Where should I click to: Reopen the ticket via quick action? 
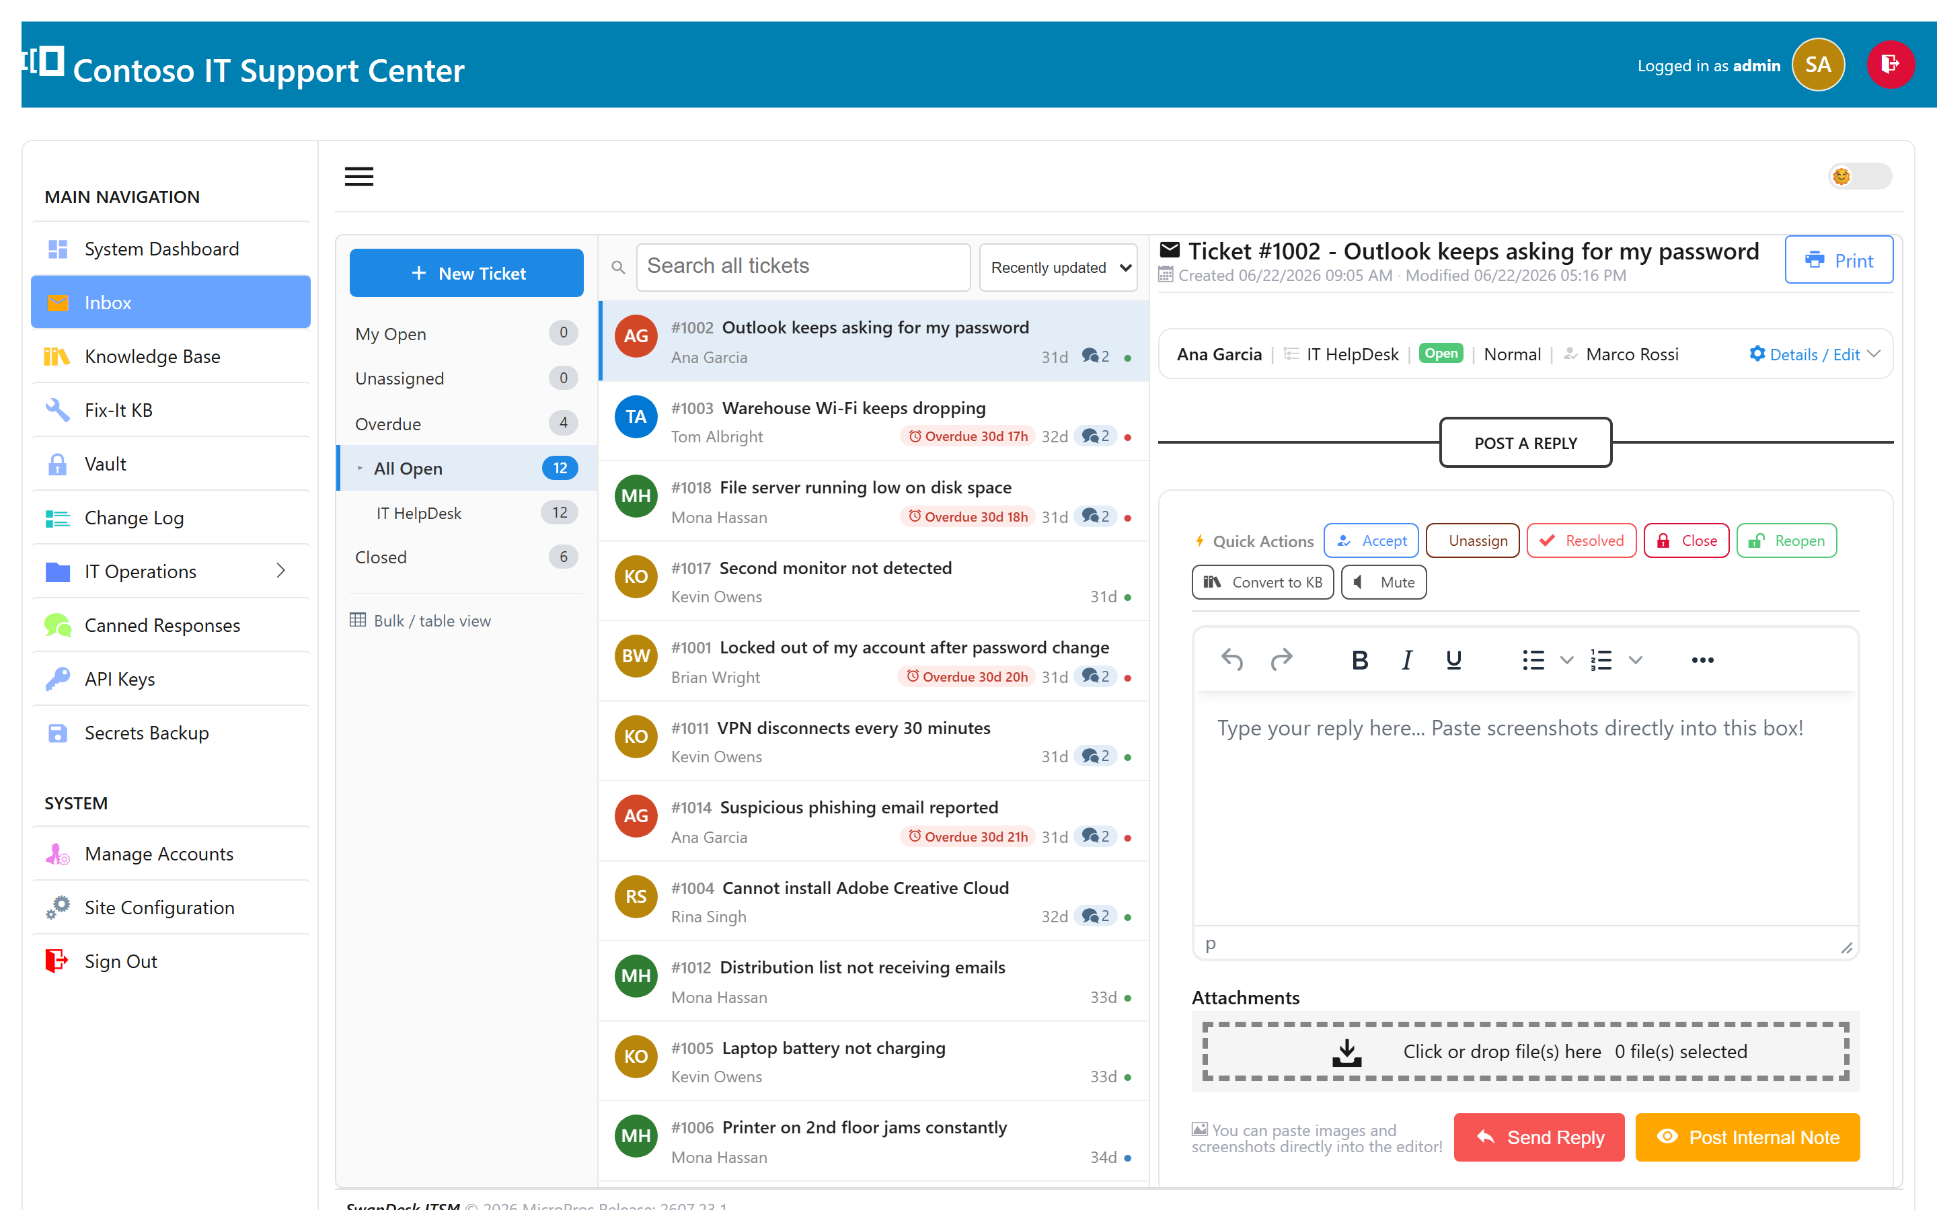coord(1786,541)
